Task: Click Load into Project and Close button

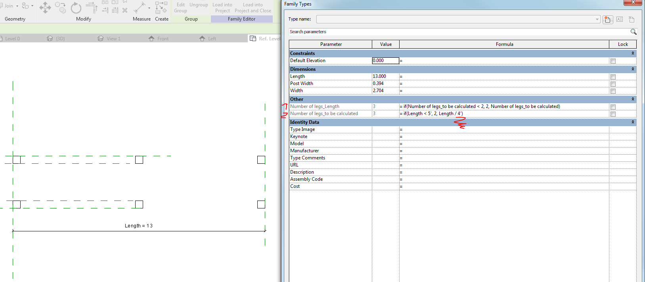Action: click(x=253, y=8)
